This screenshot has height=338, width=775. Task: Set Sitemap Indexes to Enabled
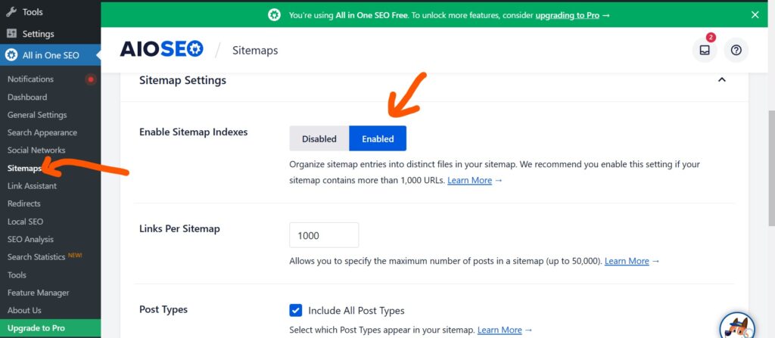[378, 138]
